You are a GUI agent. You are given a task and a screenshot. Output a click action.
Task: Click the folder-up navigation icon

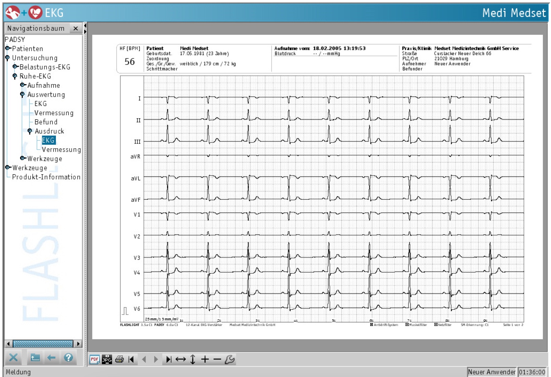(x=35, y=358)
